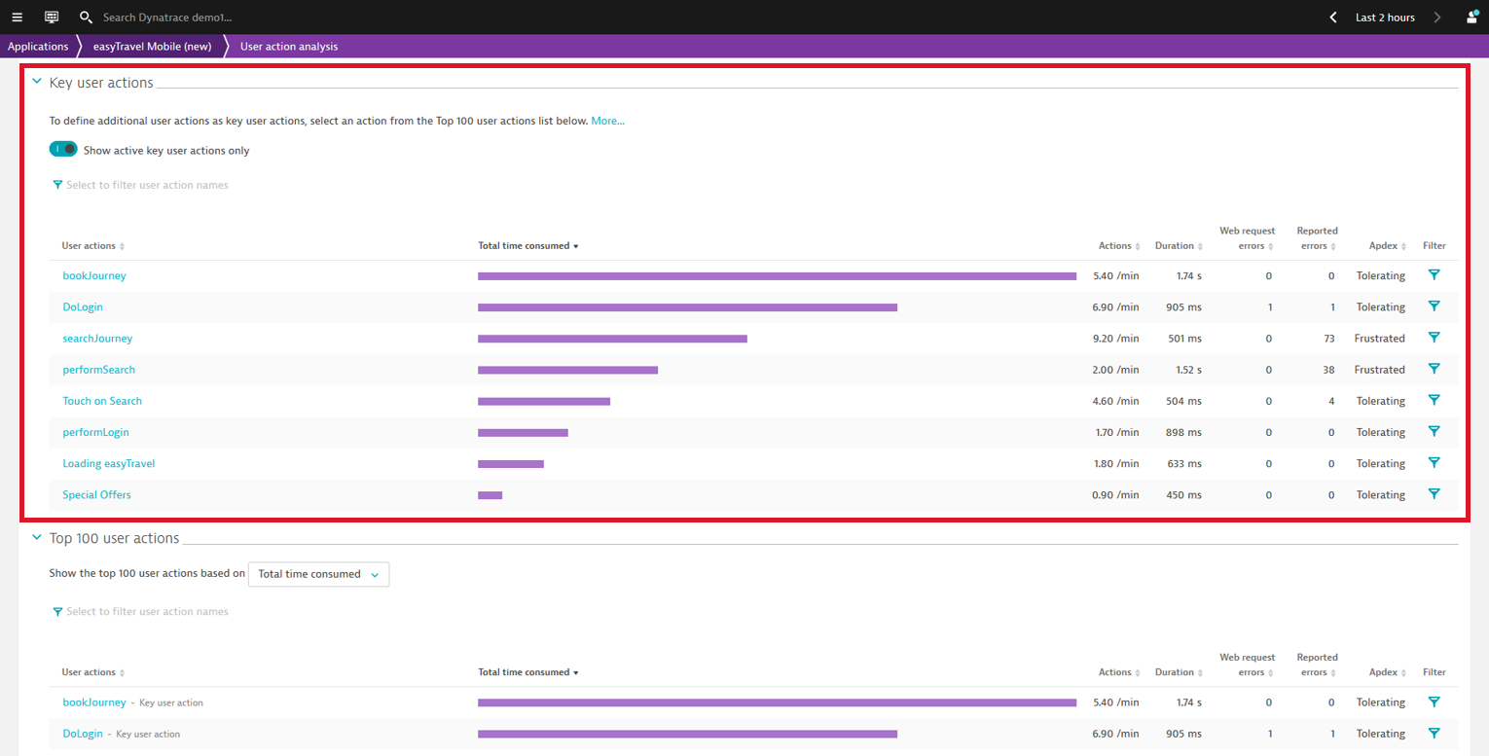Click performSearch reported errors value 38

(x=1328, y=370)
